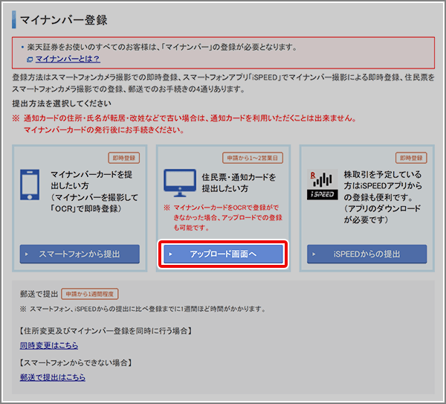Screen dimensions: 446x404
Task: Click the desktop monitor icon in the 住民票 card
Action: click(180, 183)
